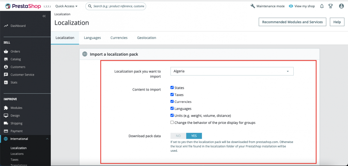This screenshot has height=166, width=348.
Task: Uncheck the Taxes checkbox
Action: coord(172,95)
